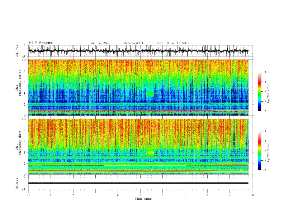This screenshot has width=284, height=219.
Task: Click tick label "10" on the Time axis
Action: 252,195
